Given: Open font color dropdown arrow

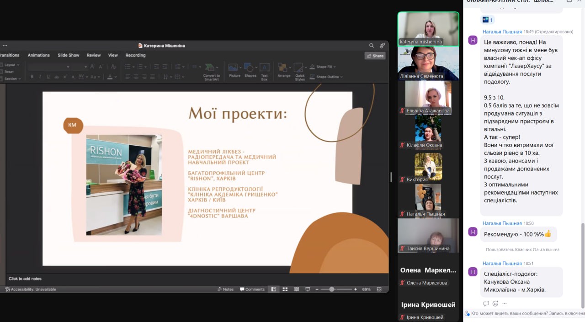Looking at the screenshot, I should 116,77.
